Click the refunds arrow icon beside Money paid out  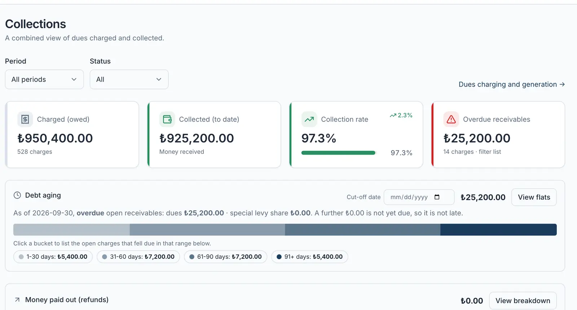pyautogui.click(x=17, y=300)
